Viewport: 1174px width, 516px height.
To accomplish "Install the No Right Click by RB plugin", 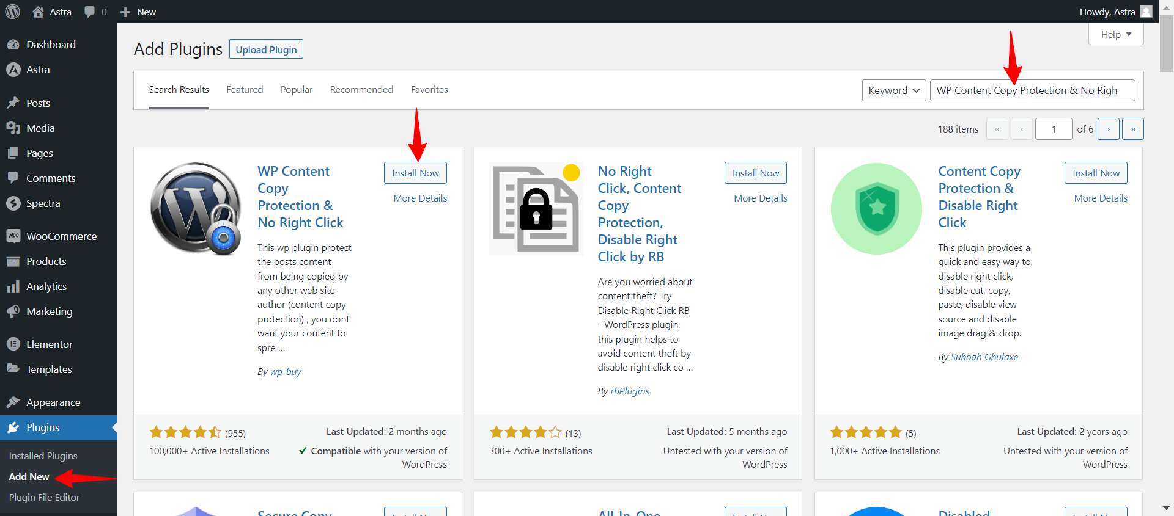I will (x=756, y=173).
